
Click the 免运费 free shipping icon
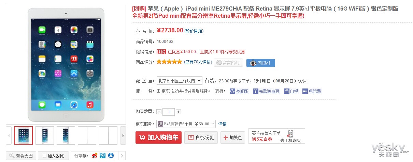tap(312, 91)
